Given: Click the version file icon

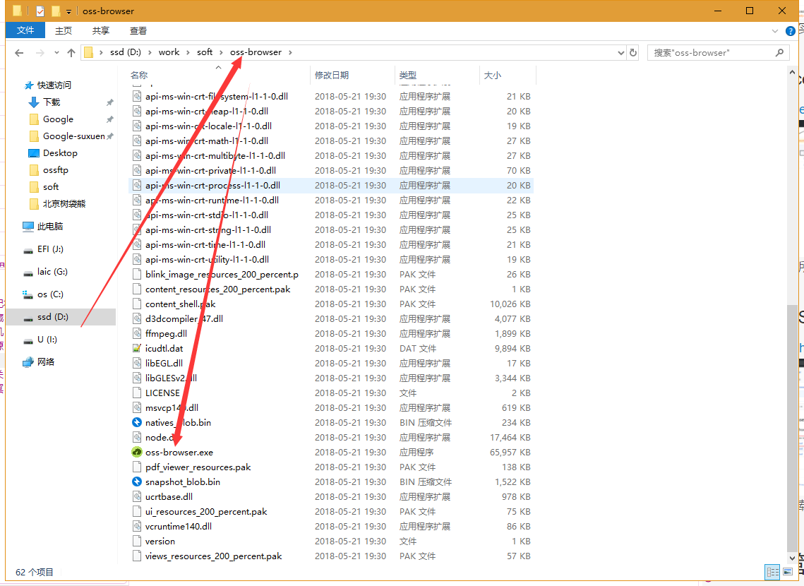Looking at the screenshot, I should click(x=137, y=541).
